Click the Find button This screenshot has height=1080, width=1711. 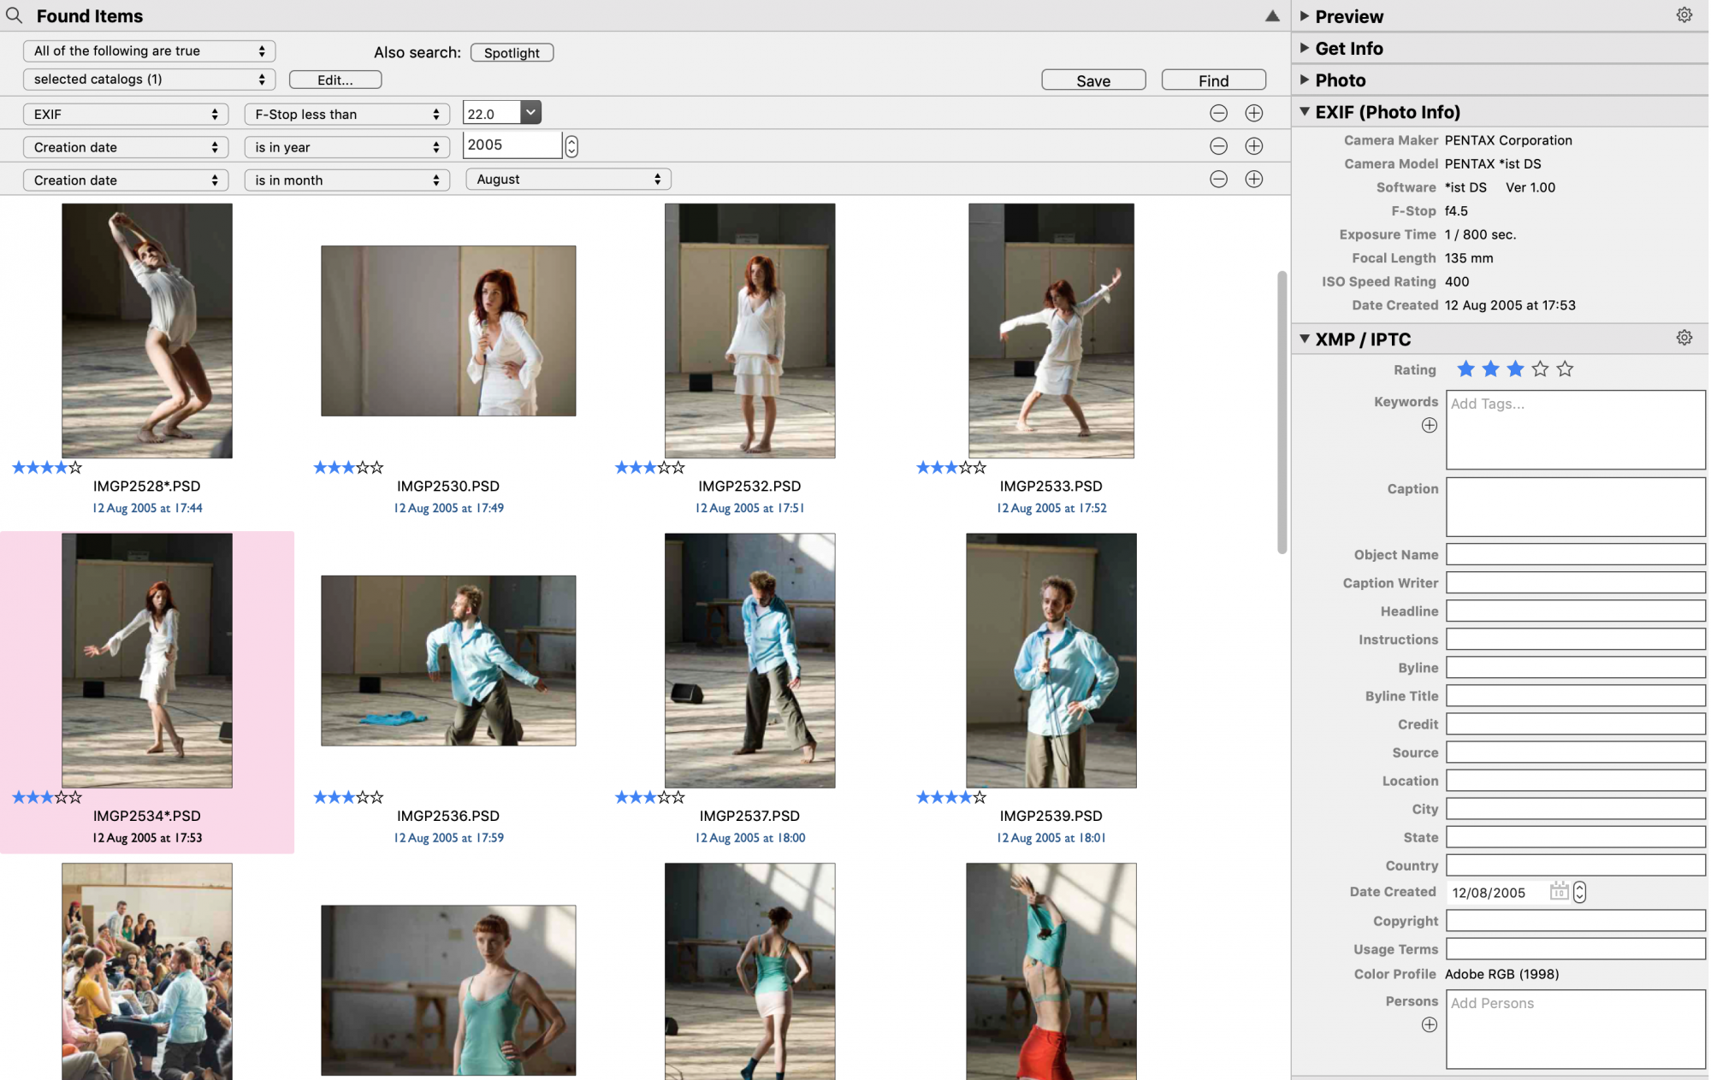1213,80
